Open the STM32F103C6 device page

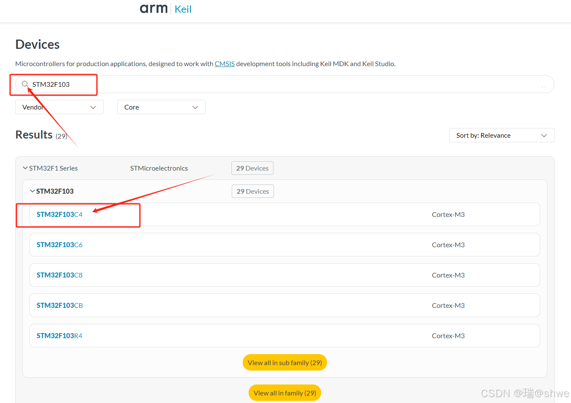[x=59, y=245]
